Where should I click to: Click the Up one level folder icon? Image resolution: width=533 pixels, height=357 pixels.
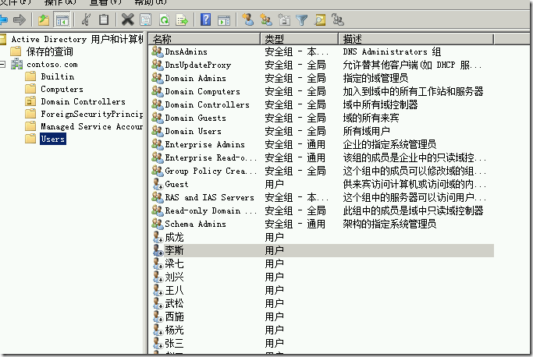[44, 20]
